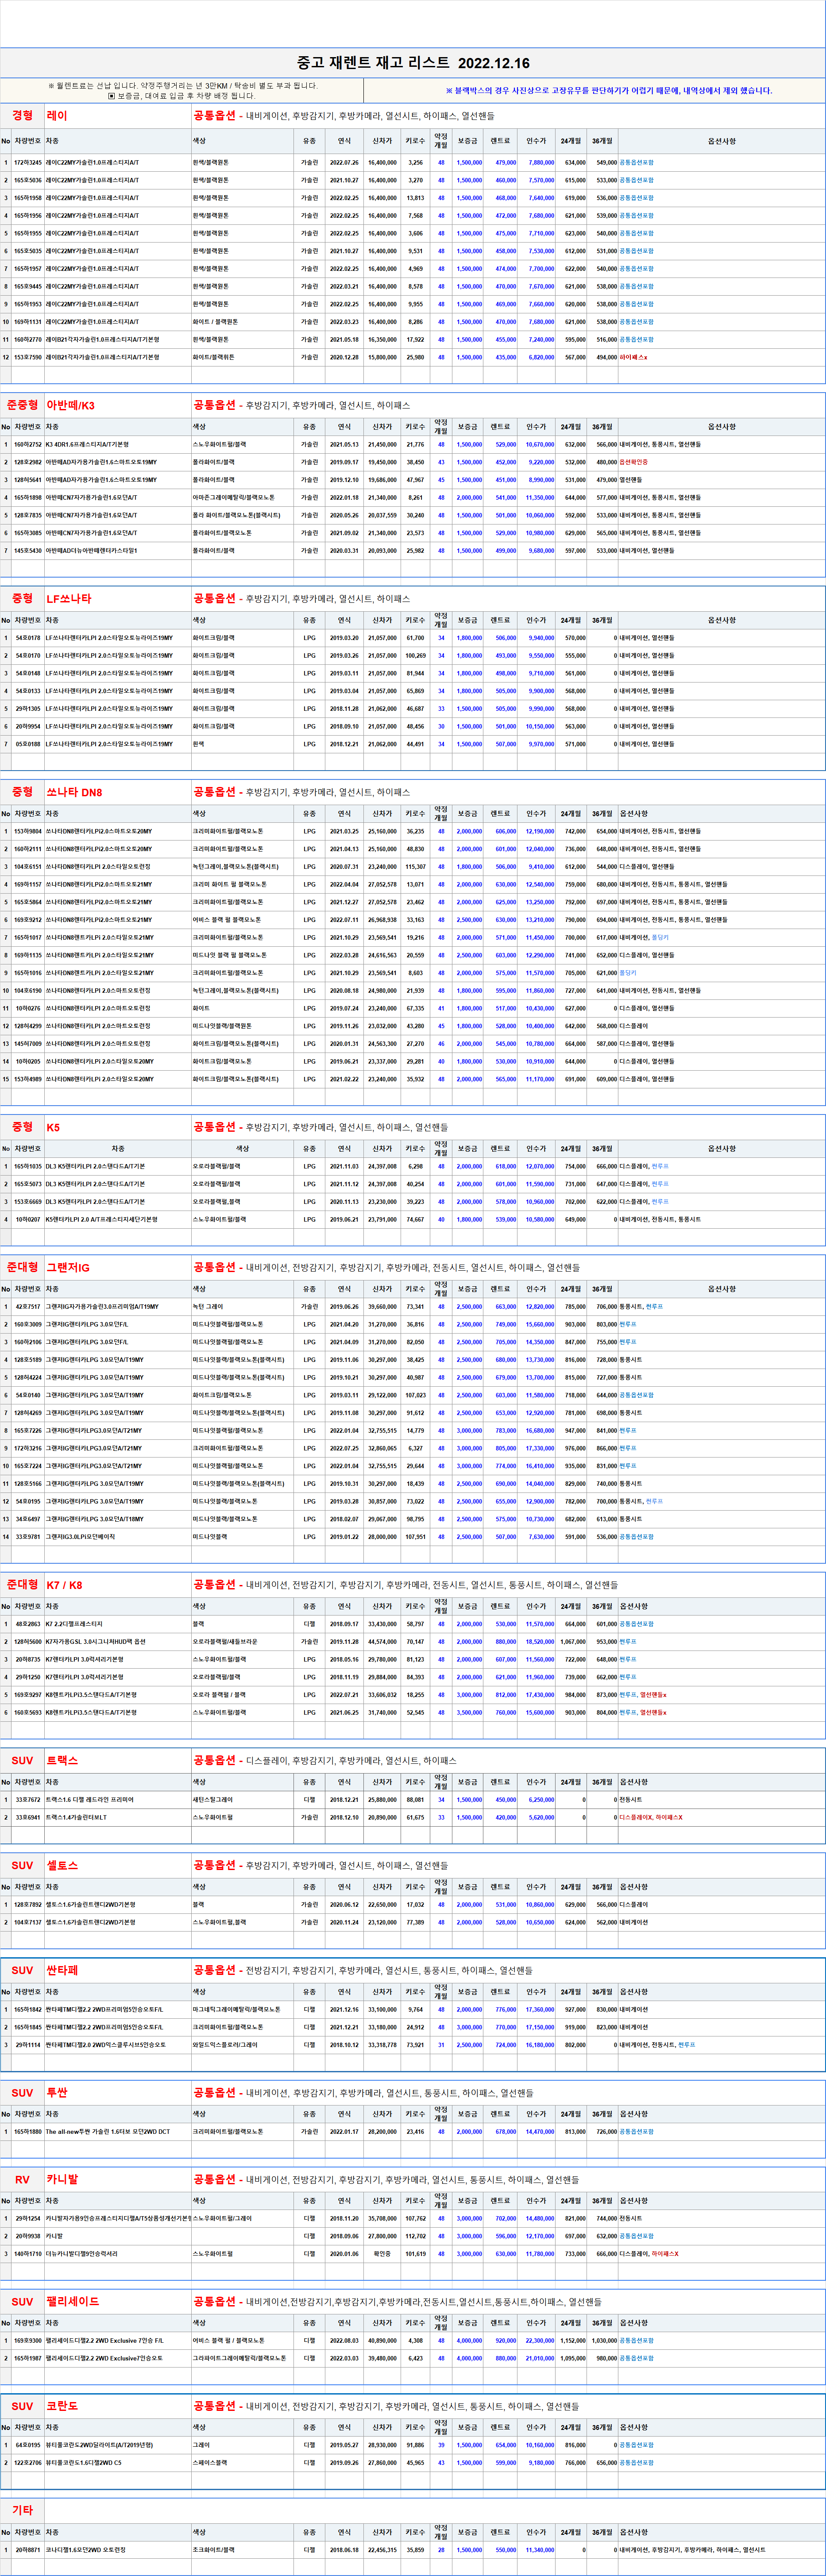Click the 준중형 category label

tap(22, 405)
